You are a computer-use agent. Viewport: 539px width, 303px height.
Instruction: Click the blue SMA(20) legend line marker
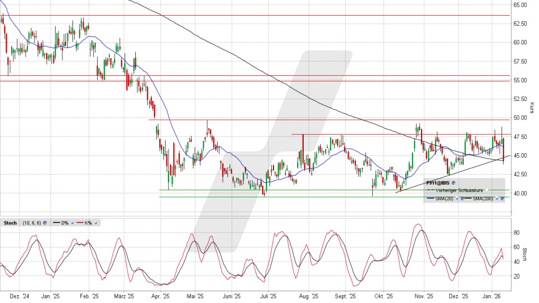coord(431,198)
